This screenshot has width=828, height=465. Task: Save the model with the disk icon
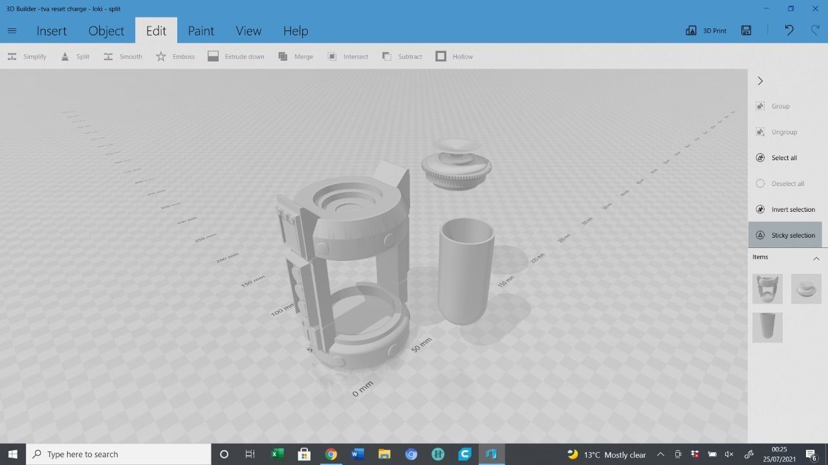[746, 30]
